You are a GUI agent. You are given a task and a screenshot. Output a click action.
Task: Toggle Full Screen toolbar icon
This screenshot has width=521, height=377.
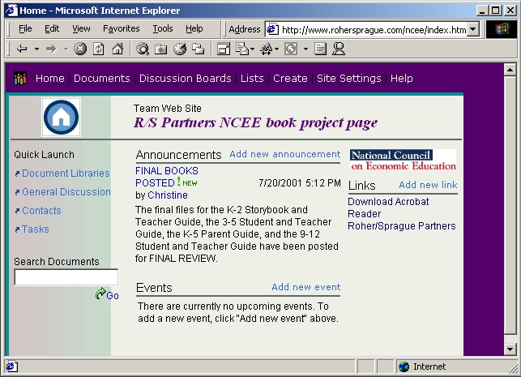224,49
